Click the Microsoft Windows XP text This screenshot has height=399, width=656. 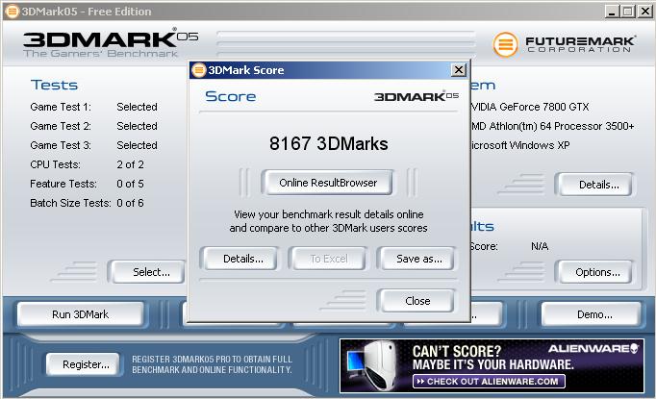click(x=520, y=145)
